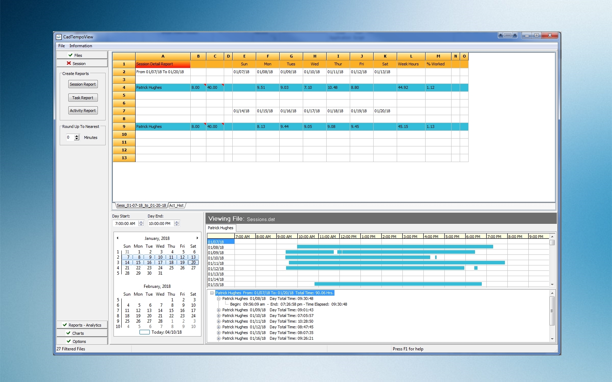Expand the Patrick Hughes 01/11/18 node
The width and height of the screenshot is (612, 382).
click(219, 322)
